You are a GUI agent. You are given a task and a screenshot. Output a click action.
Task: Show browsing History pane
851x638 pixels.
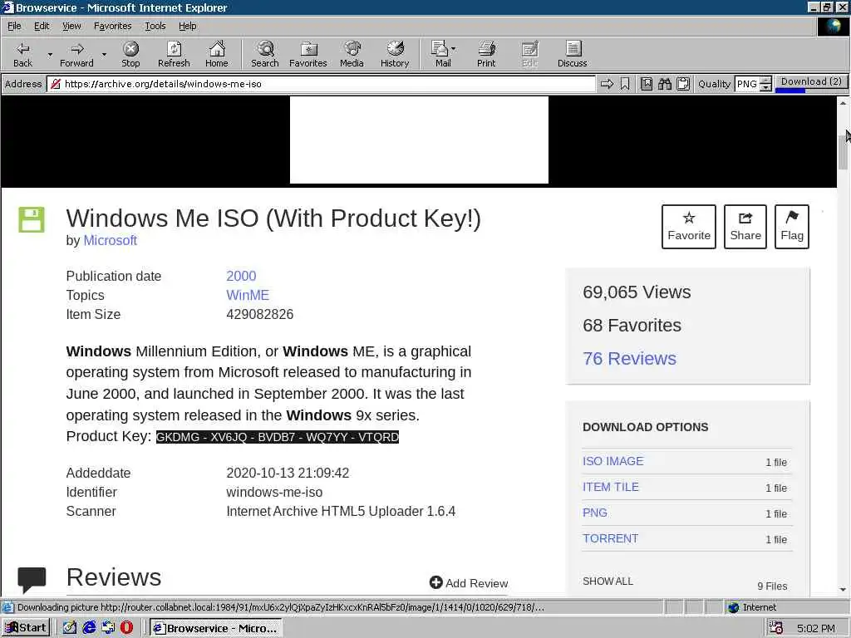click(x=395, y=54)
